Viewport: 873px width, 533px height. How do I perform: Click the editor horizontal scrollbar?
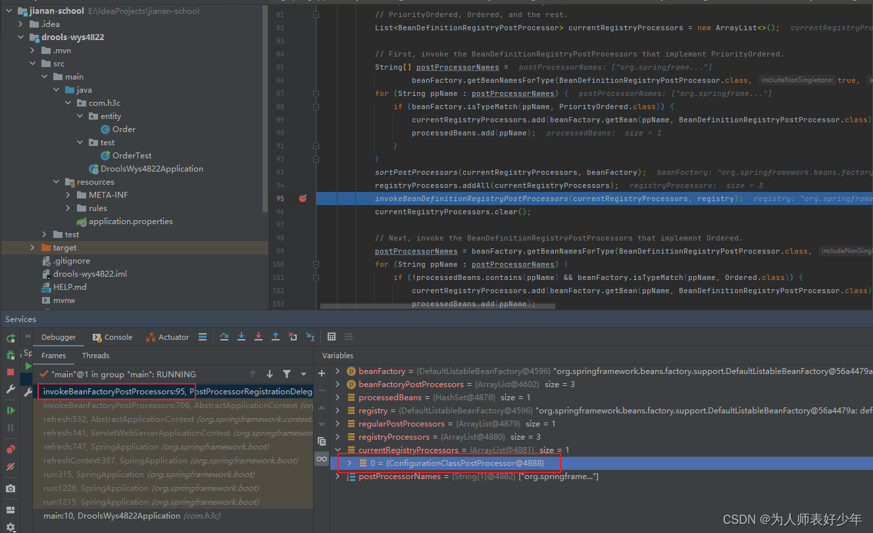tap(437, 306)
